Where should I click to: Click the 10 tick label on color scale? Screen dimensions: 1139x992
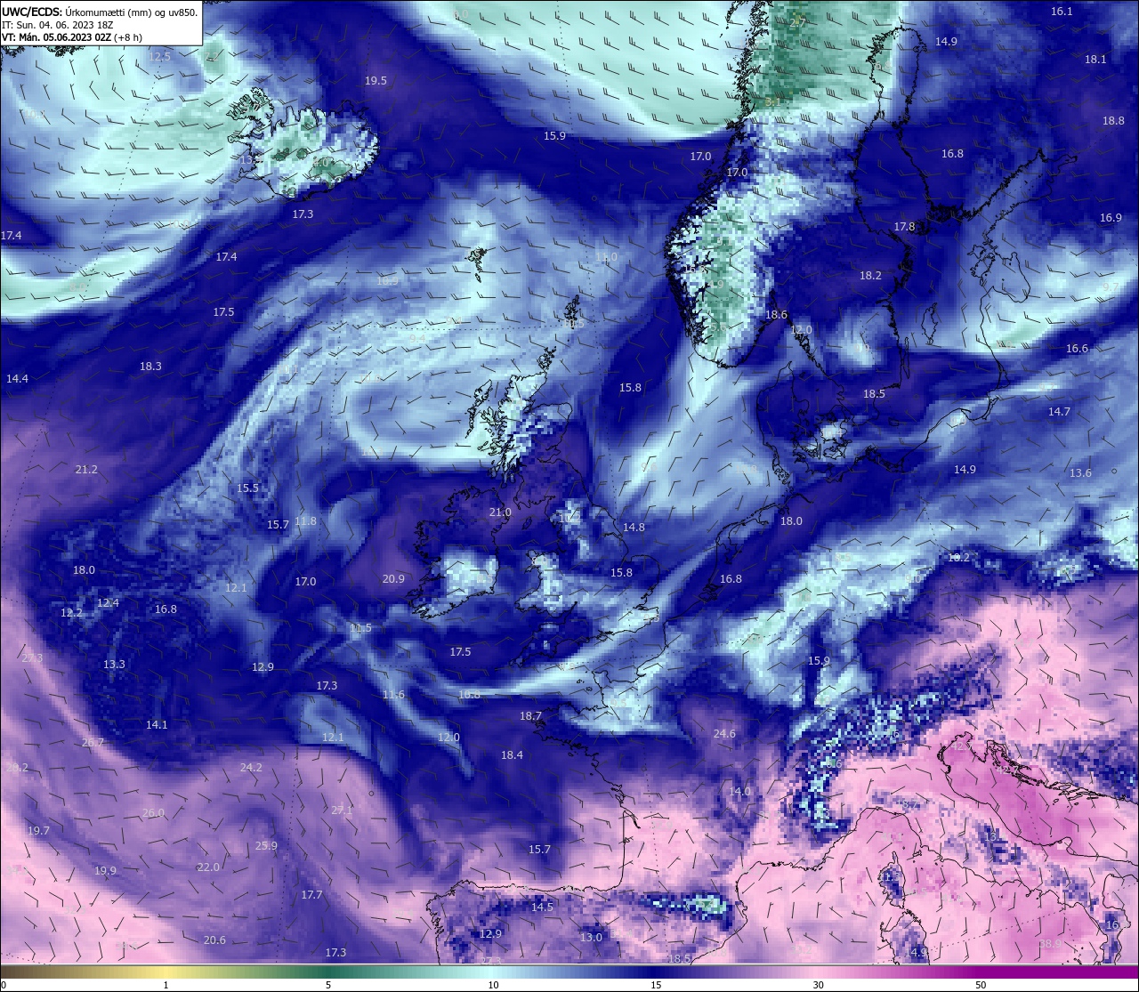point(493,985)
